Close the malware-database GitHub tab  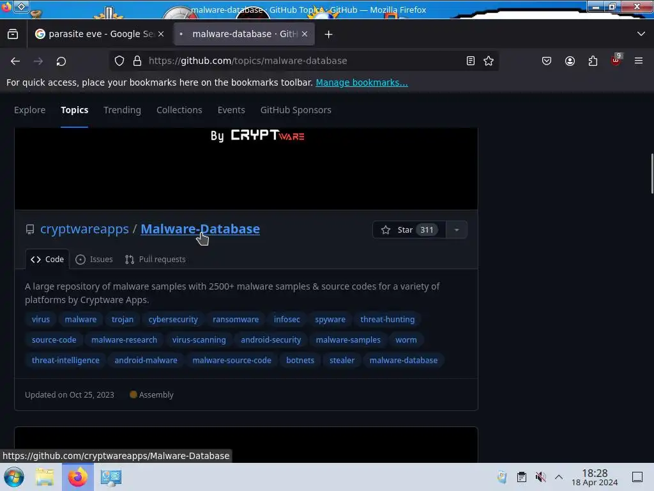click(305, 34)
